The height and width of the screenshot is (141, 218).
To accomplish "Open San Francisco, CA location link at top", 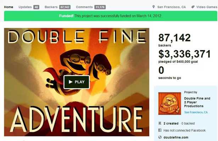I will coord(172,7).
